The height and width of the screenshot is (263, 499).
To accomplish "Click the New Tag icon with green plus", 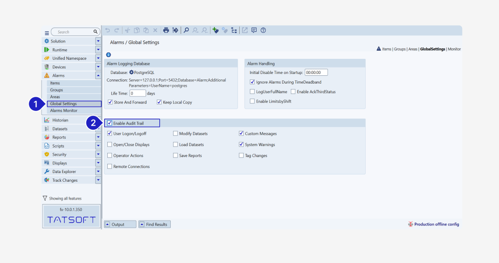I will [x=215, y=31].
